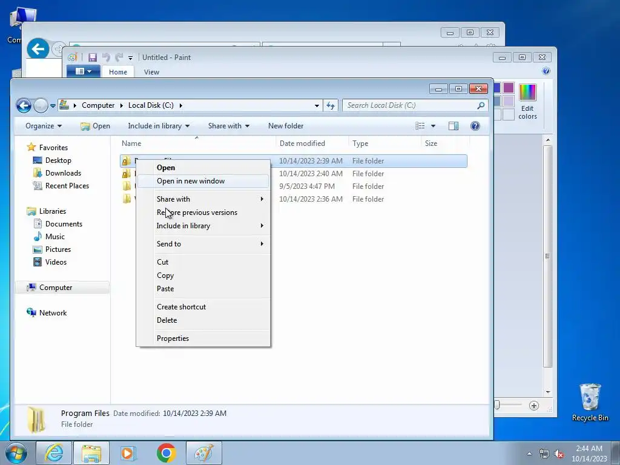Open recent pages dropdown beside forward arrow

point(53,106)
